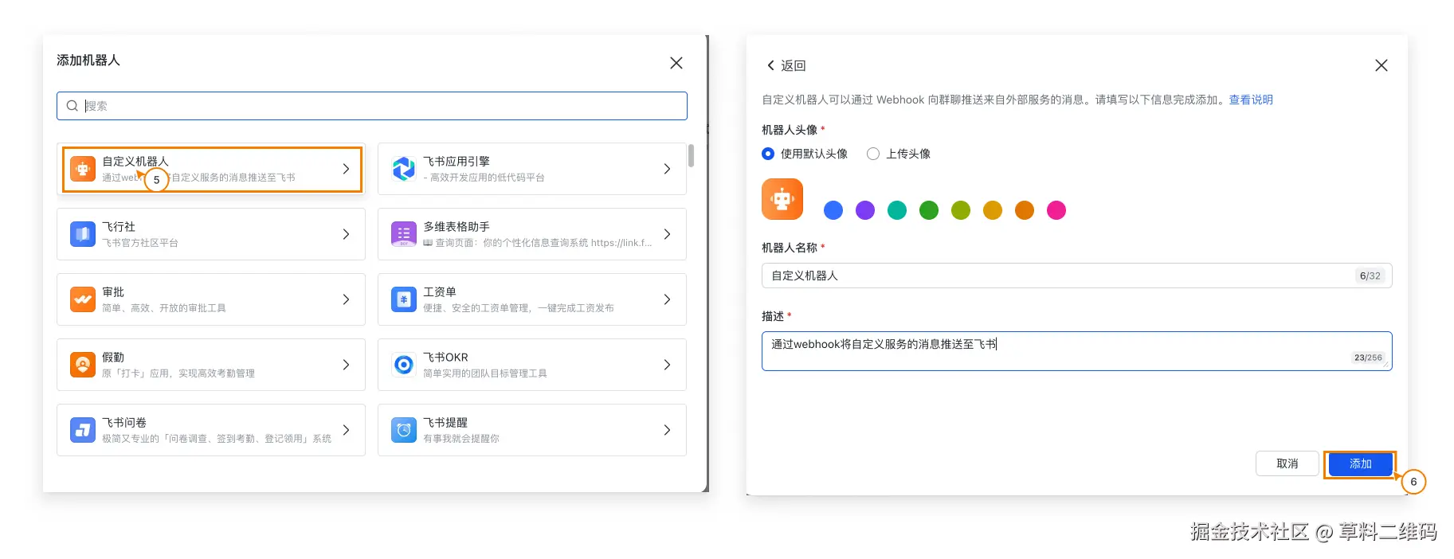
Task: Focus the 搜索 search field
Action: tap(372, 106)
